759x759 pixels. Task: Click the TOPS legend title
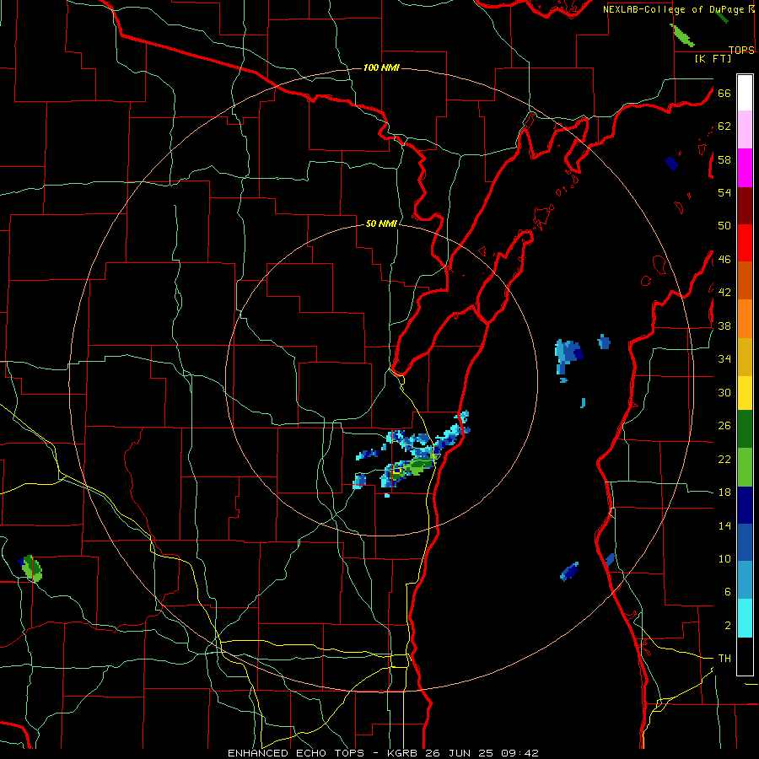pyautogui.click(x=741, y=51)
